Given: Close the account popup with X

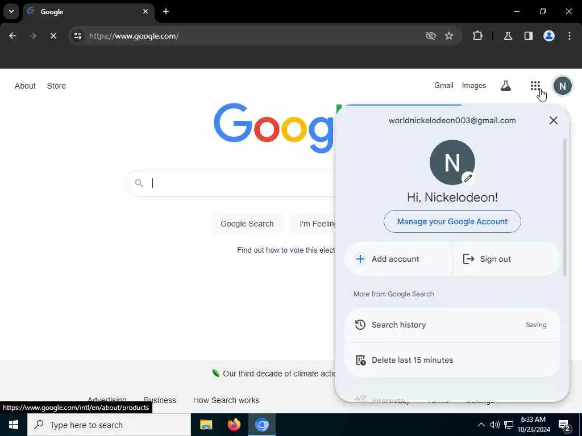Looking at the screenshot, I should click(x=553, y=120).
